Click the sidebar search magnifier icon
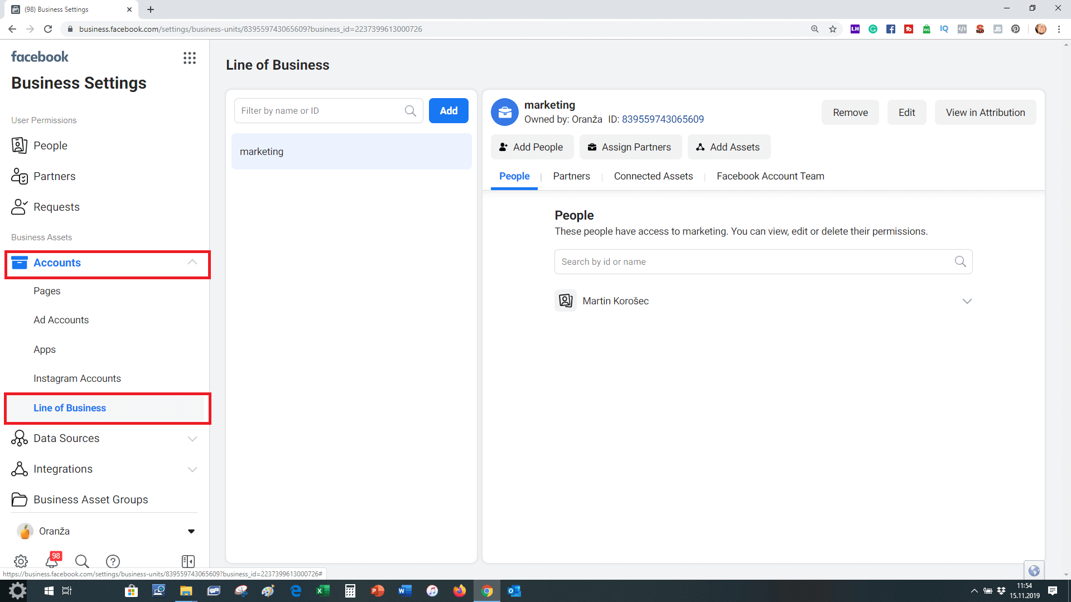The width and height of the screenshot is (1071, 602). (x=82, y=561)
